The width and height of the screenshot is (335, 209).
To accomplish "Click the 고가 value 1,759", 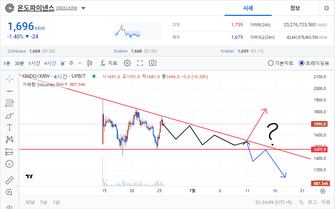I will [x=237, y=25].
